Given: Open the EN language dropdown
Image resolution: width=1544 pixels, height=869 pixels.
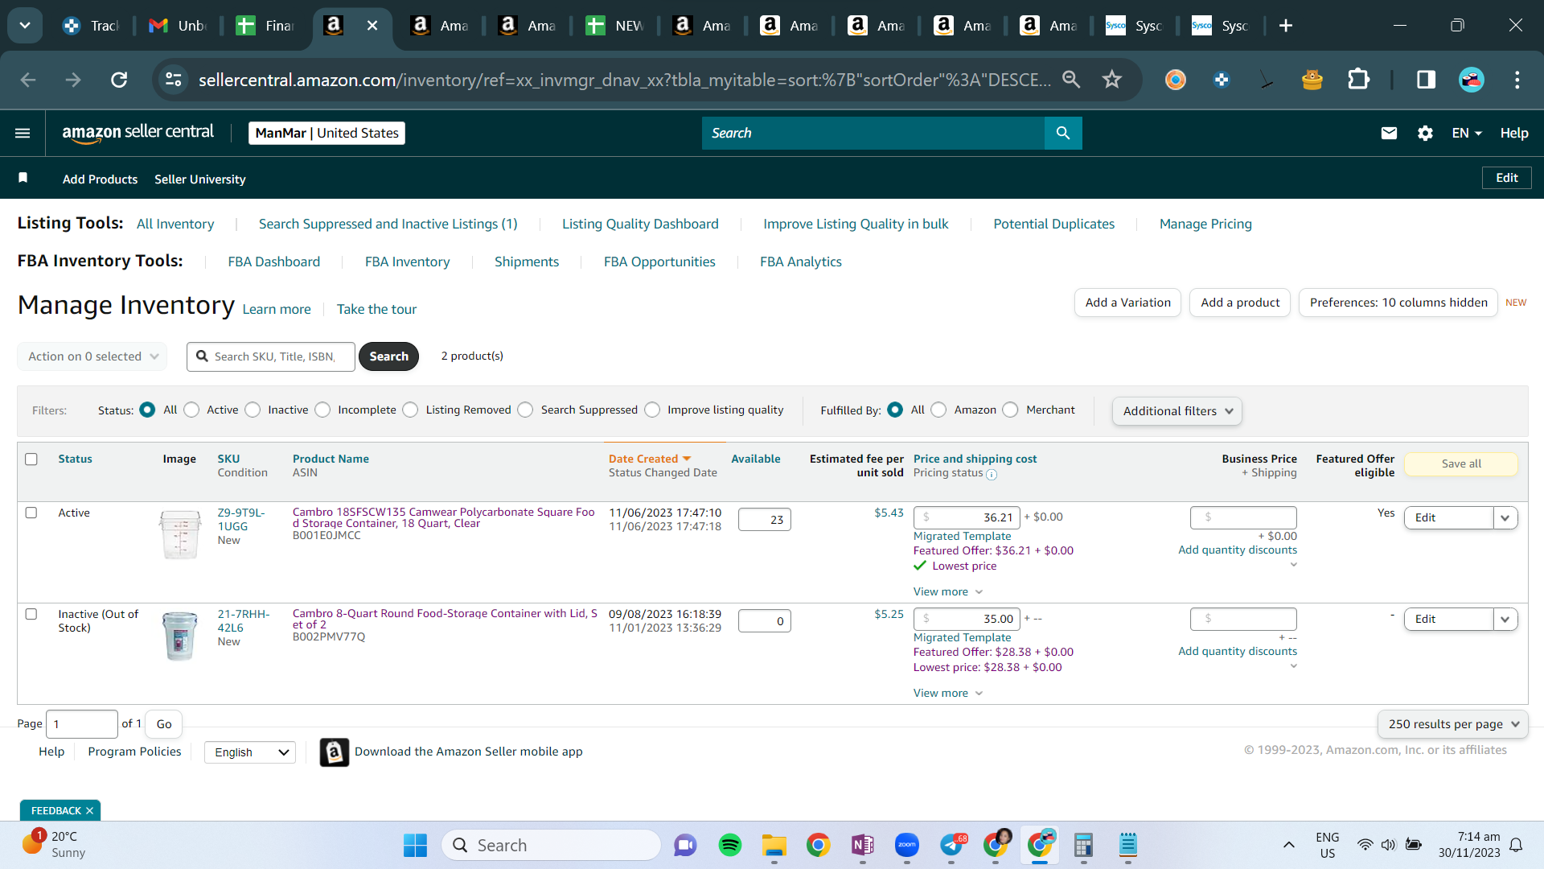Looking at the screenshot, I should click(x=1467, y=133).
